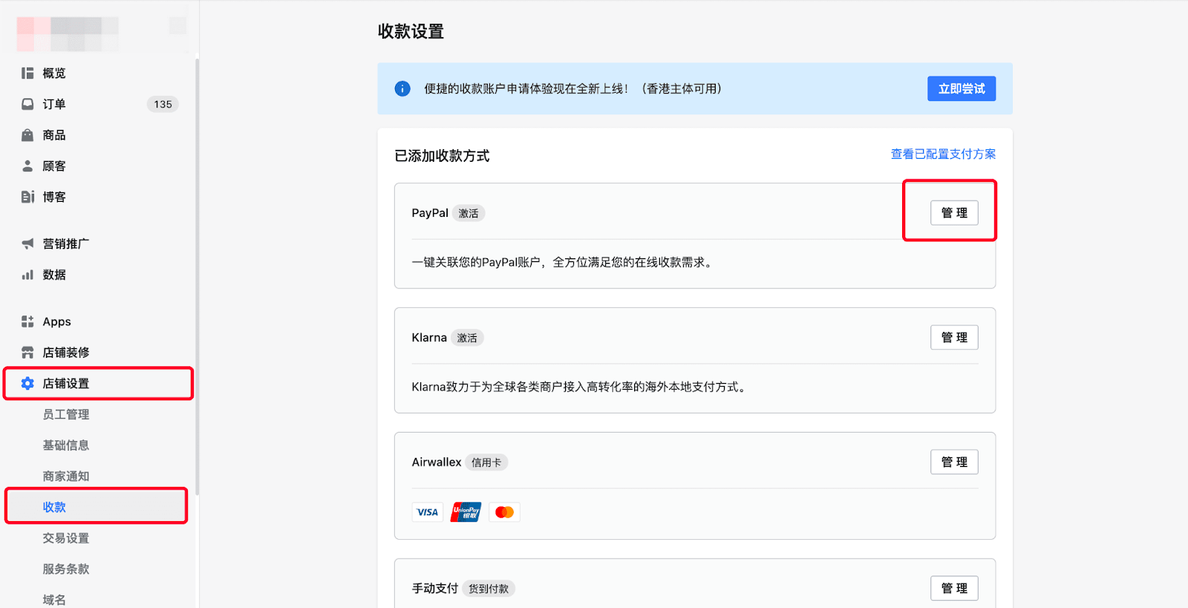Screen dimensions: 1188x608
Task: Click the 订单 orders inbox icon
Action: (27, 104)
